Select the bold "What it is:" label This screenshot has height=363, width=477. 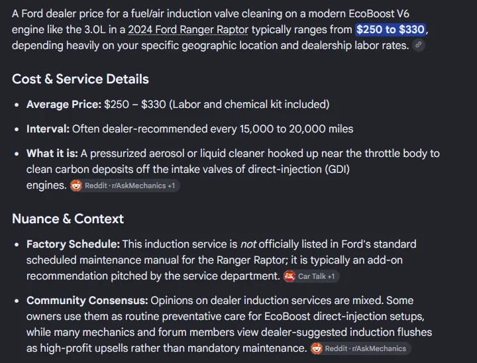(52, 154)
